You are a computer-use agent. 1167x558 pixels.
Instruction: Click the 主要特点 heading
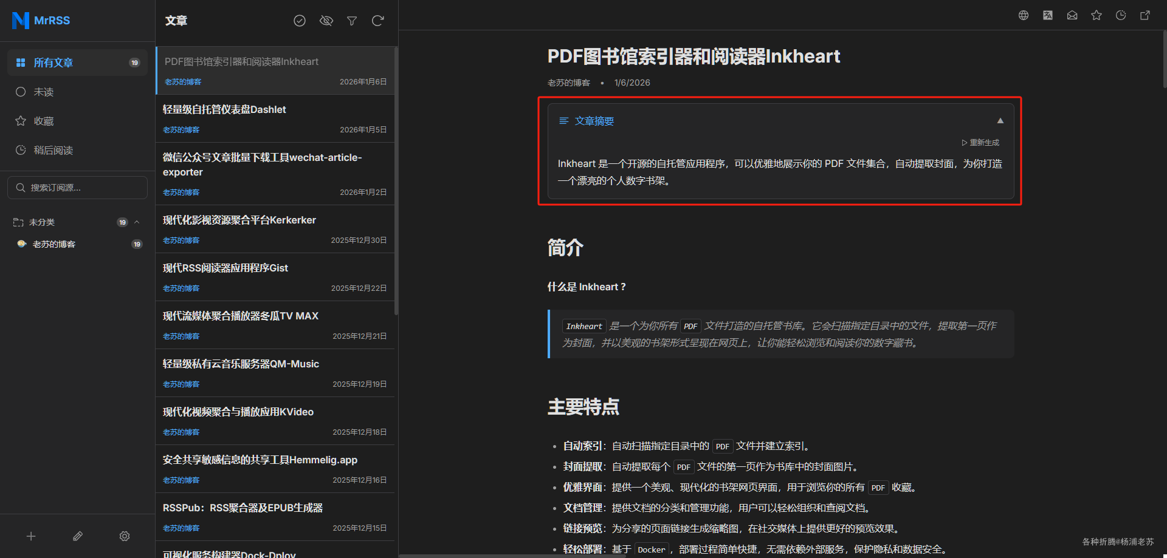[583, 406]
